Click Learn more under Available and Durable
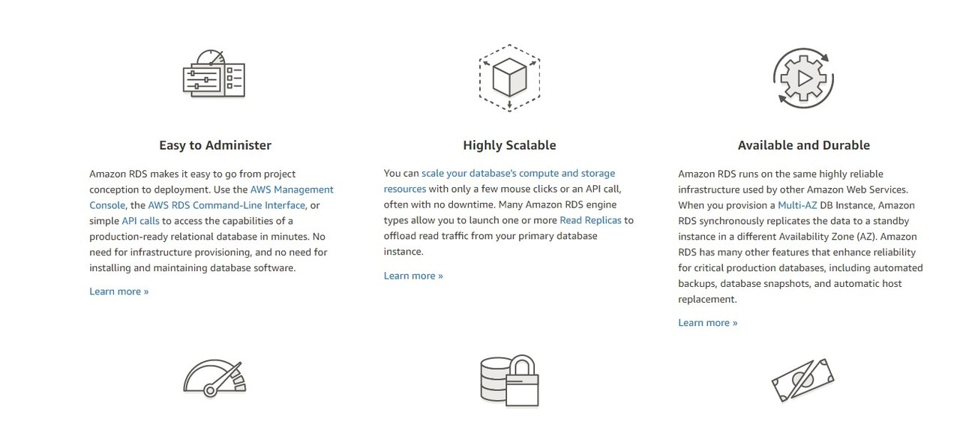960x430 pixels. tap(707, 323)
